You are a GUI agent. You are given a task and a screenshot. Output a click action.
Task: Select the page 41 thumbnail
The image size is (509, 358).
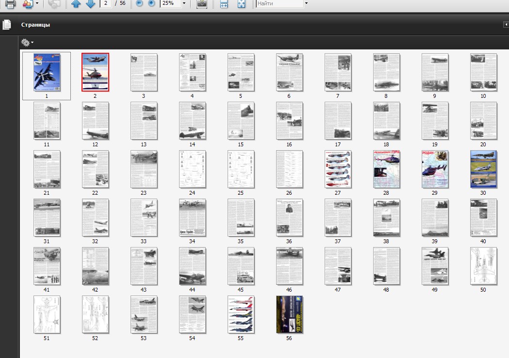coord(47,266)
